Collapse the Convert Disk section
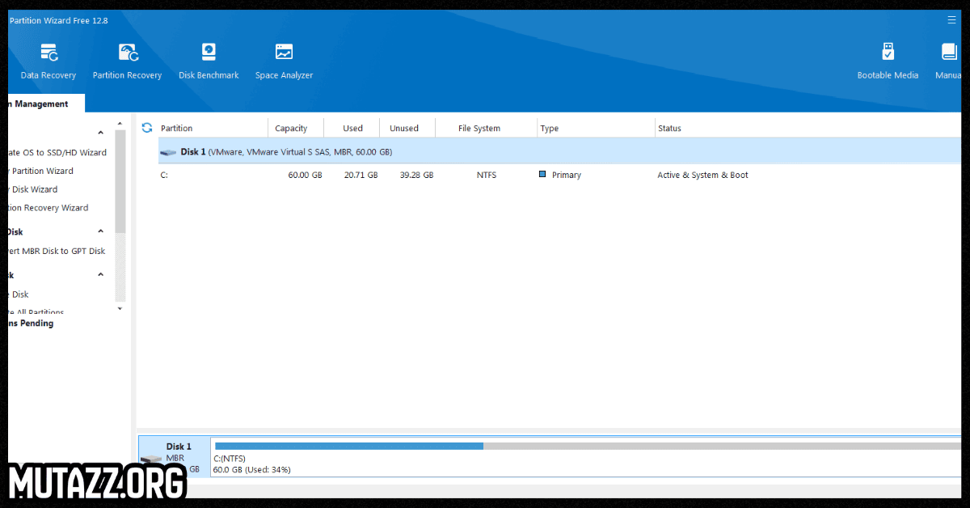 tap(100, 231)
